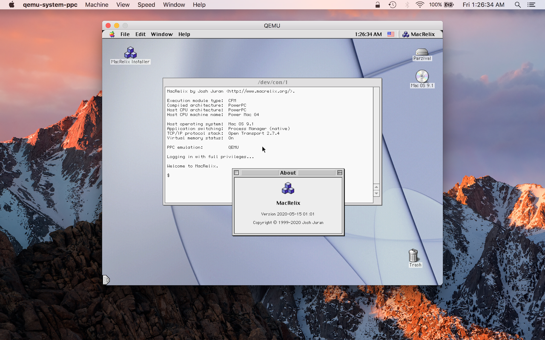Open the macOS Help menu
This screenshot has height=340, width=545.
coord(199,5)
